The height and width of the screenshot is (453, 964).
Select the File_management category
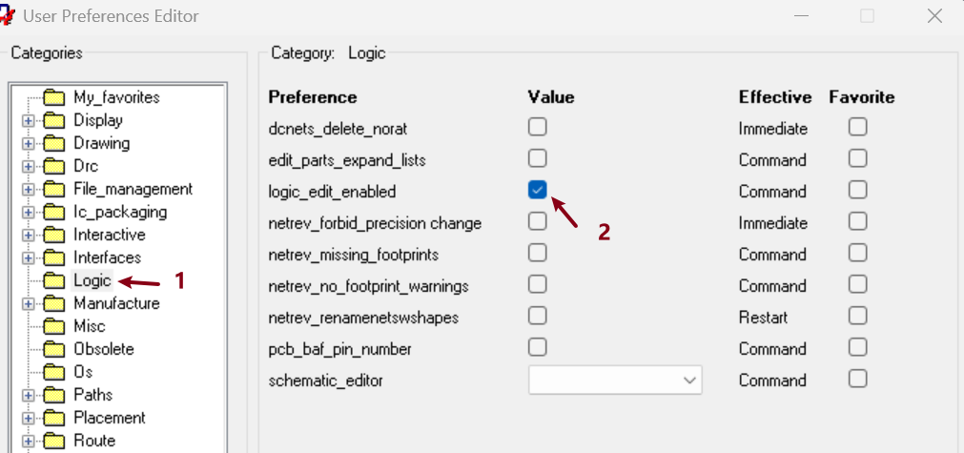(x=133, y=189)
